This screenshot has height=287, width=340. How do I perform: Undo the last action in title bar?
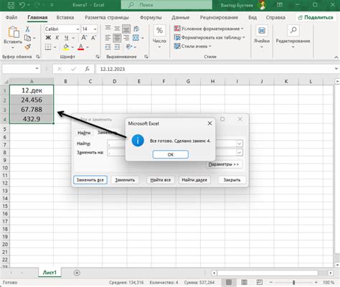tap(22, 5)
